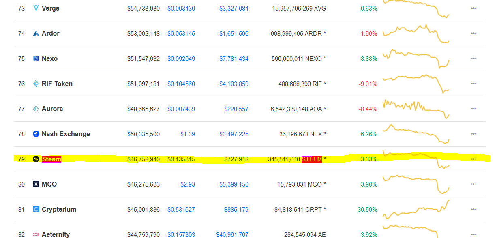Select RIF Token change value -9.01%

(x=368, y=84)
